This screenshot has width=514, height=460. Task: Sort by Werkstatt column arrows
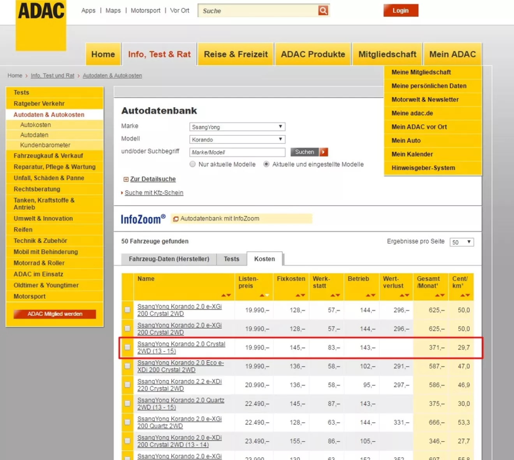(335, 295)
